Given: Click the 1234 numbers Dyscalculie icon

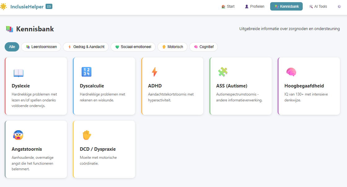Looking at the screenshot, I should pyautogui.click(x=86, y=72).
